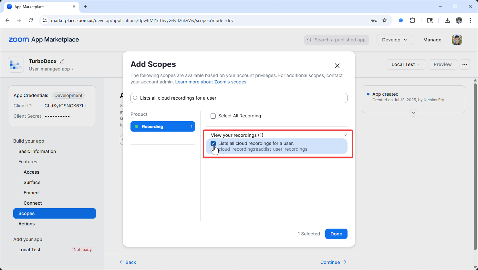Screen dimensions: 478x270
Task: Click Manage in the top navigation
Action: (x=432, y=40)
